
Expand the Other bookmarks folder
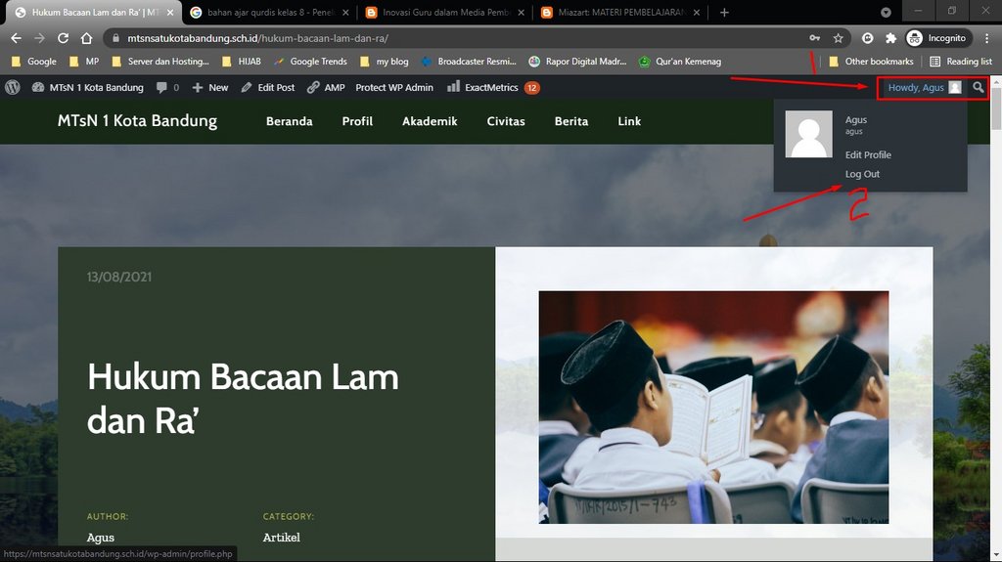tap(871, 62)
